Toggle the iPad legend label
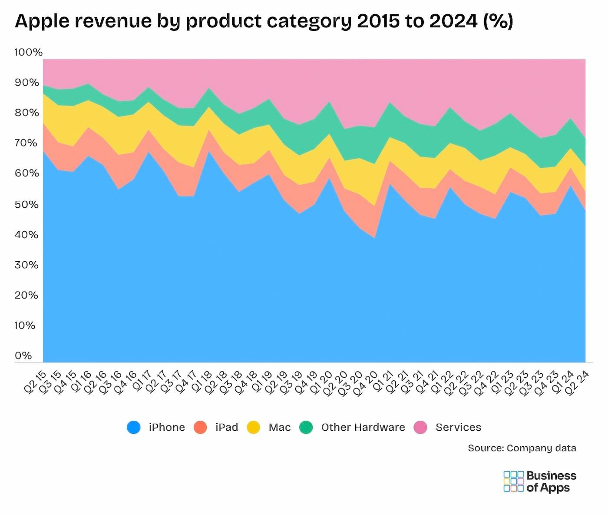 click(227, 427)
